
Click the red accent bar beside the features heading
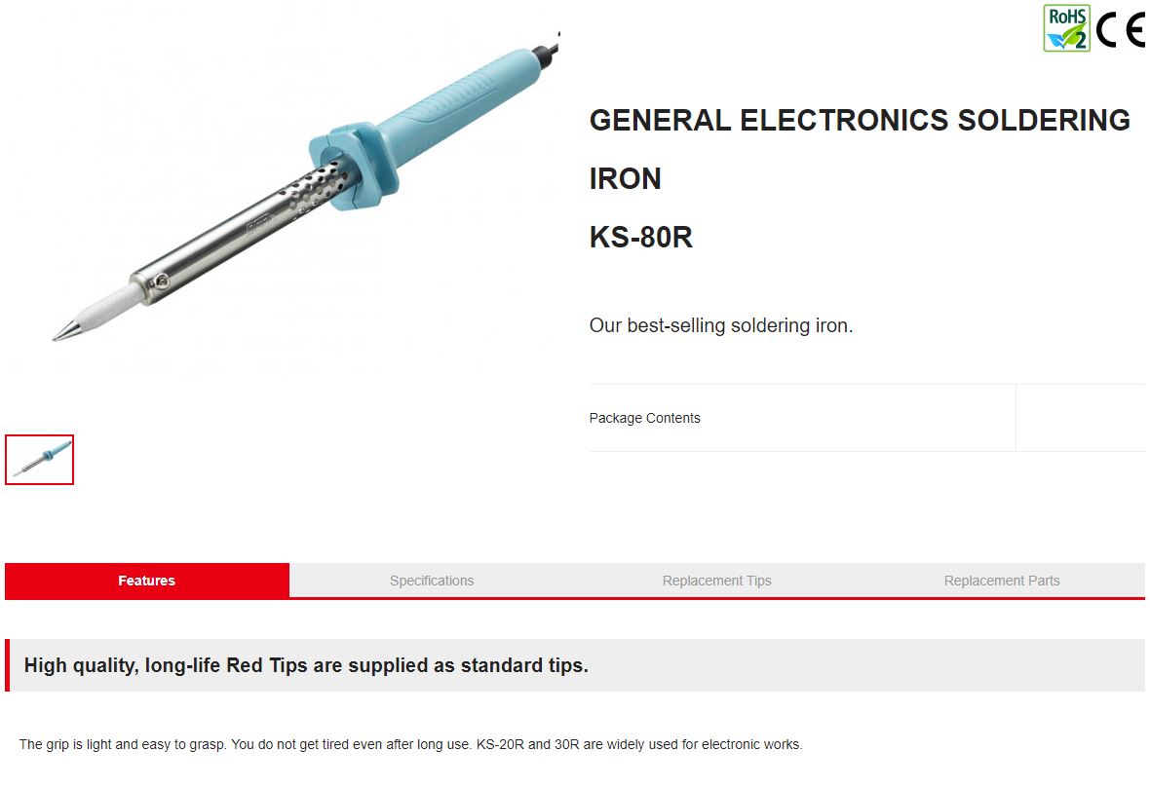[x=8, y=665]
